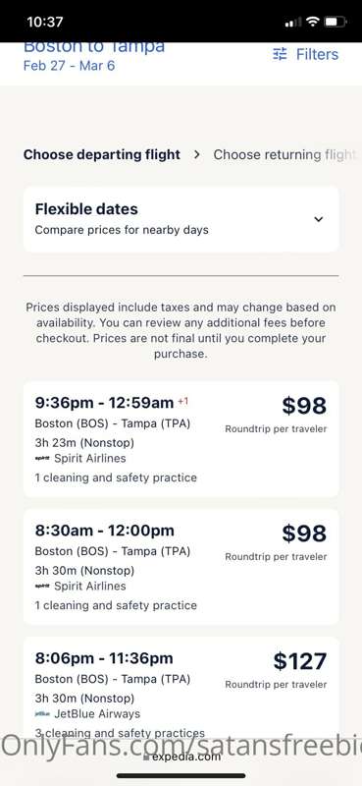Image resolution: width=362 pixels, height=786 pixels.
Task: Expand the Flexible dates chevron
Action: pos(319,219)
